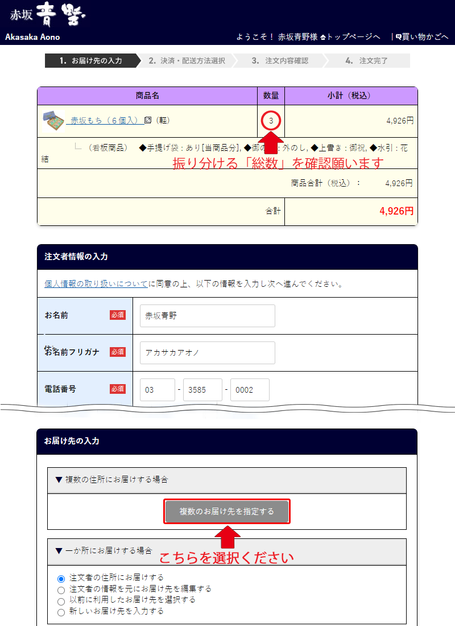Click the Akasaka Aono logo
This screenshot has width=455, height=626.
tap(48, 17)
